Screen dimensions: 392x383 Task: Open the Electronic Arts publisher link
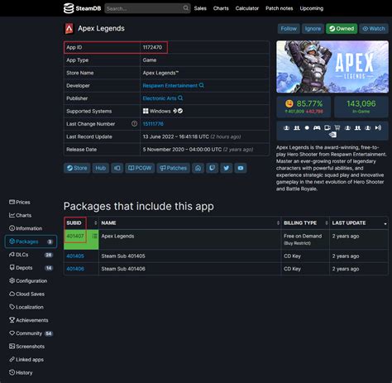click(160, 98)
